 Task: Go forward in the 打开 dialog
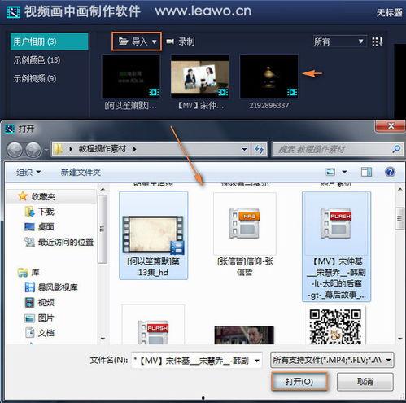[33, 149]
